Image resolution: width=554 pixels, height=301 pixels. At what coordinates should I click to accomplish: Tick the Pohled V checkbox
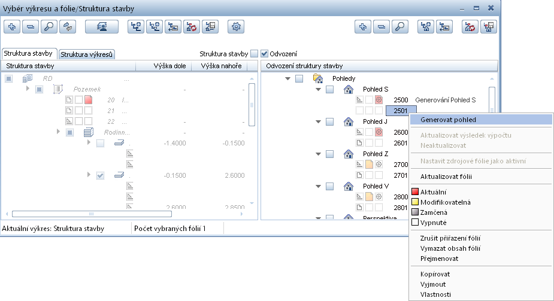tap(329, 186)
